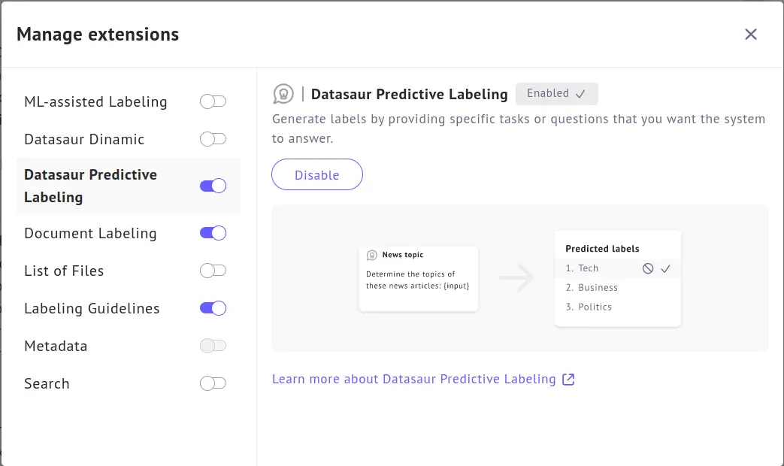Open Learn more about Datasaur Predictive Labeling
The width and height of the screenshot is (784, 466).
413,380
